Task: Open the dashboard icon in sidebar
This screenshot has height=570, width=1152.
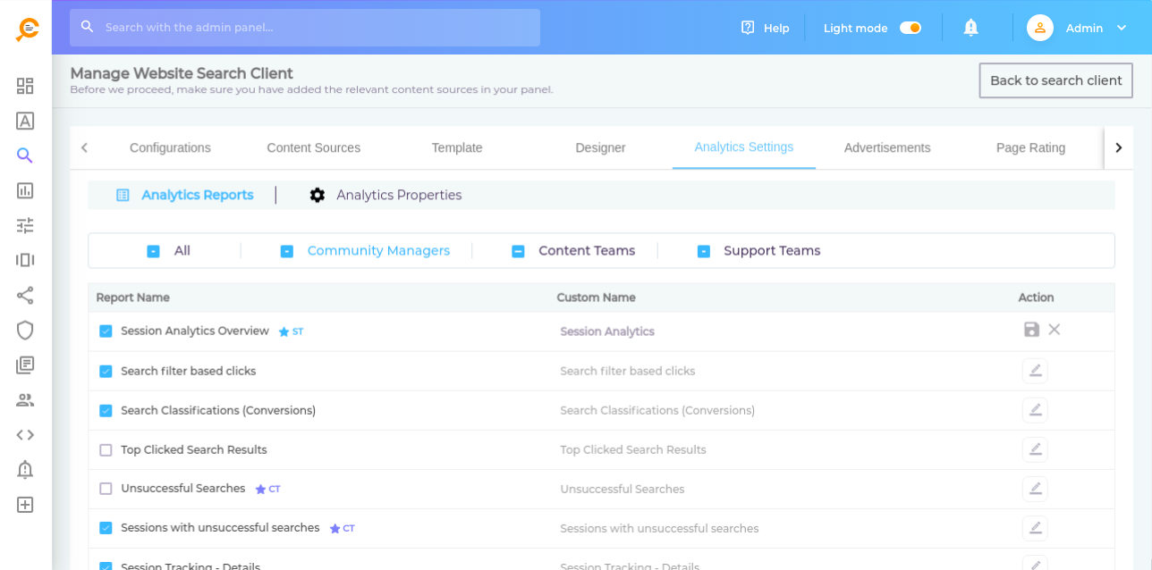Action: pos(25,86)
